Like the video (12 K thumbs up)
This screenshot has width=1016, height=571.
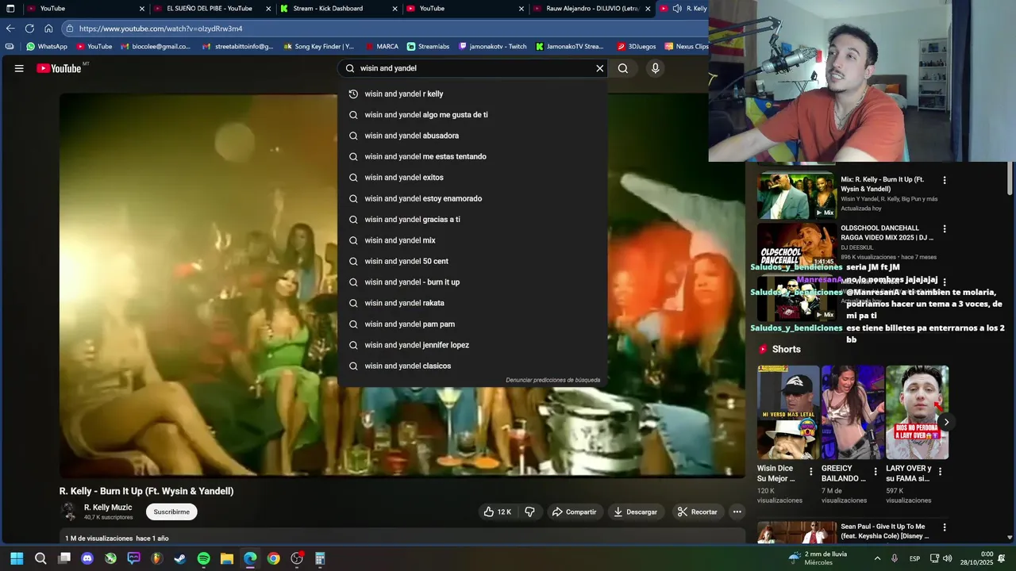[498, 512]
